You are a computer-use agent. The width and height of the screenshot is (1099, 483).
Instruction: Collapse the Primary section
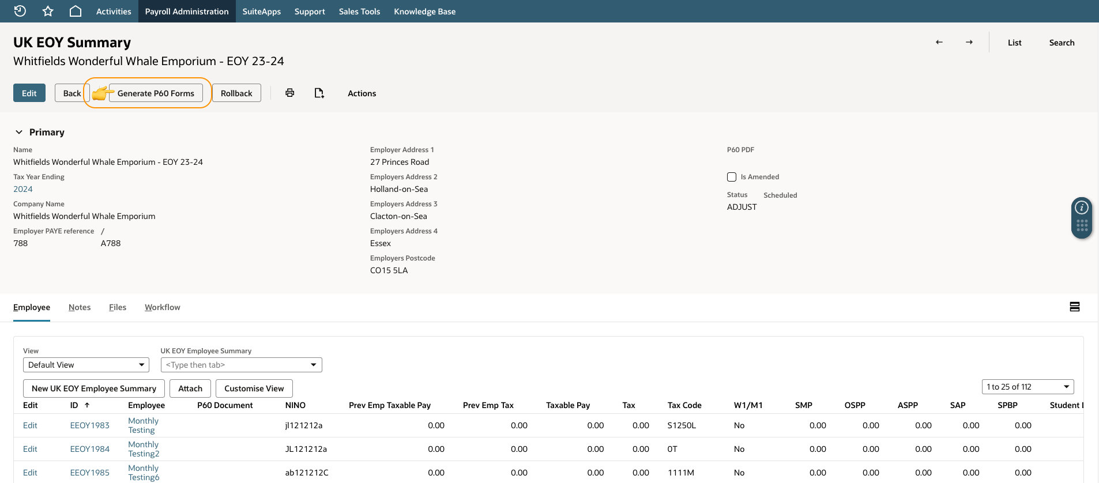coord(19,132)
